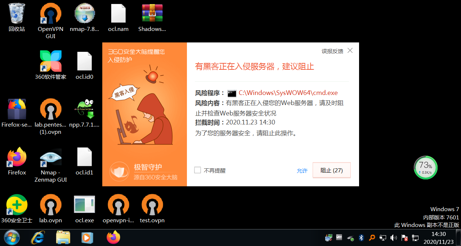Viewport: 461px width, 246px height.
Task: Click the 允许 (allow) link
Action: [x=302, y=170]
